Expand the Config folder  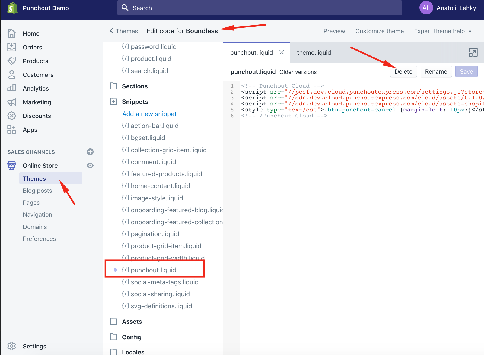(132, 337)
